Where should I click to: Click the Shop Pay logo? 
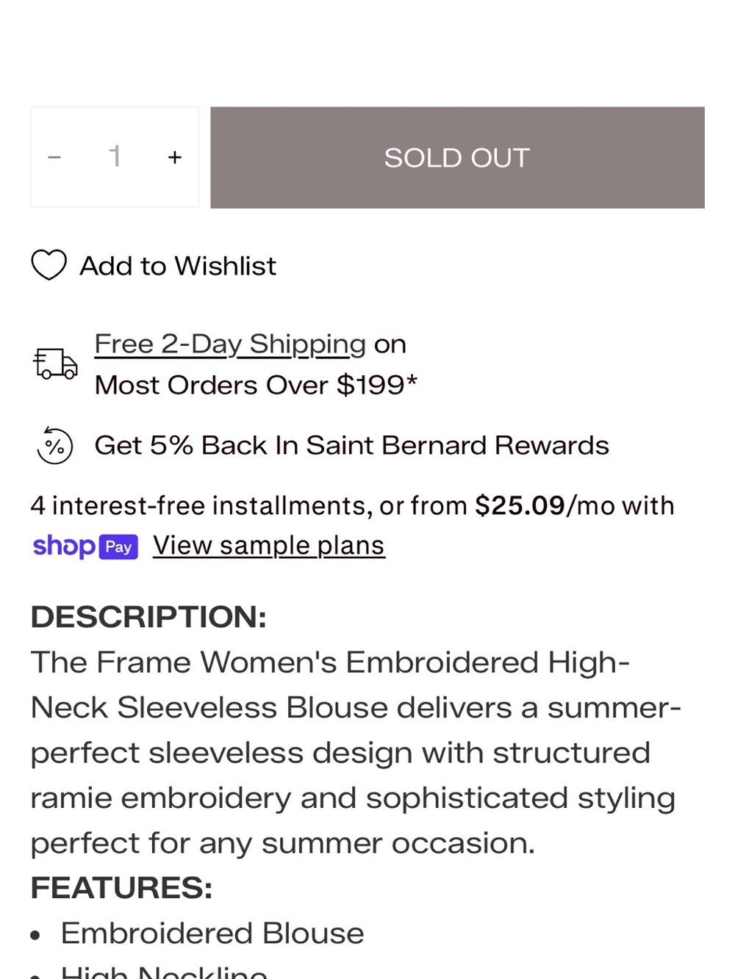pyautogui.click(x=85, y=546)
